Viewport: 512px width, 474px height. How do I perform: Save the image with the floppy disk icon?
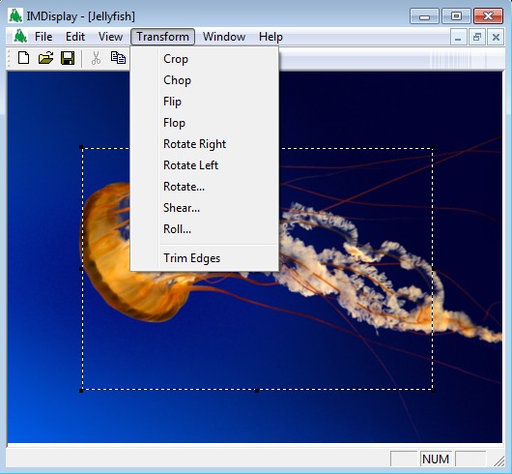(x=68, y=58)
